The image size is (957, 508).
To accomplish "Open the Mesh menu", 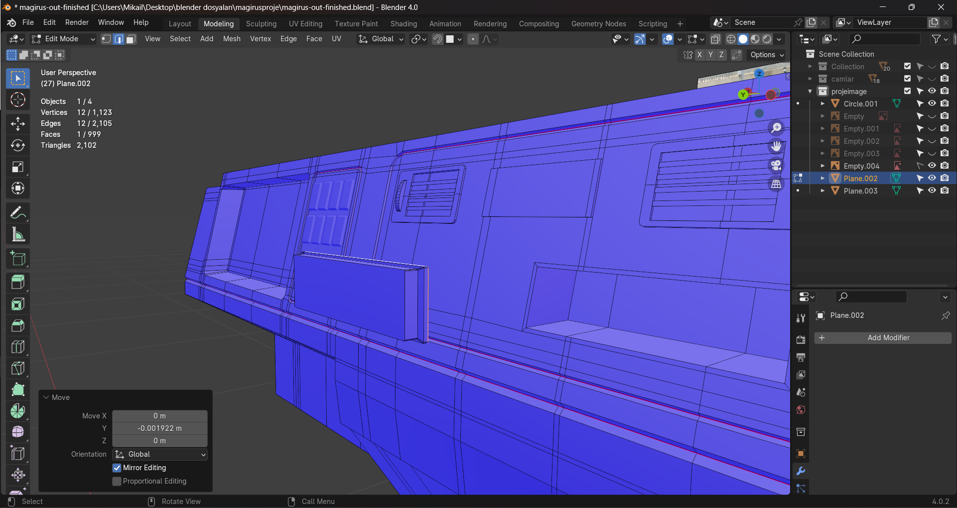I will 231,39.
